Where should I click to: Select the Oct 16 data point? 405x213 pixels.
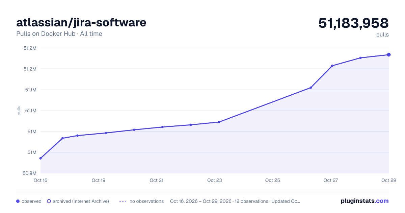[40, 158]
